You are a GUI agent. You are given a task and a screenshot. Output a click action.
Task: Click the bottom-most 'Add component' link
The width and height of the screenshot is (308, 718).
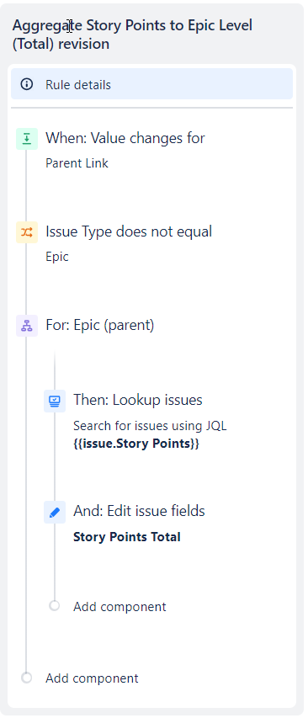[92, 678]
